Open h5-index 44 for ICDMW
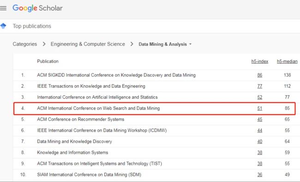The width and height of the screenshot is (300, 182). [x=260, y=130]
